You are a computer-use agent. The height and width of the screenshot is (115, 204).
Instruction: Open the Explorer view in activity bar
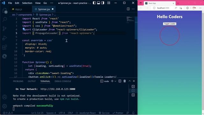pos(5,11)
